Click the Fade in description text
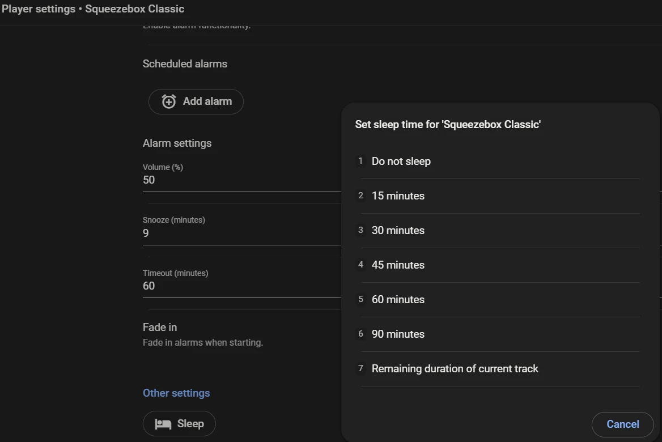The image size is (662, 442). (x=203, y=342)
